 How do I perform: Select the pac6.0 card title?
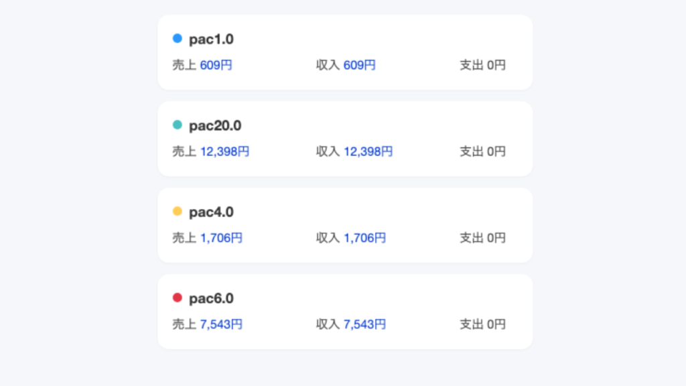(211, 299)
